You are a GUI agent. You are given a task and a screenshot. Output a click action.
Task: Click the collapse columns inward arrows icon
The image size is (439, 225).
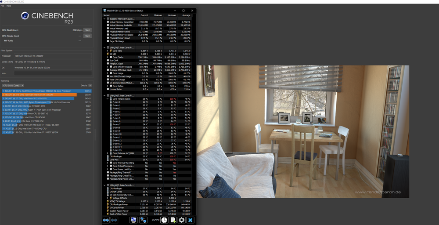coord(114,220)
